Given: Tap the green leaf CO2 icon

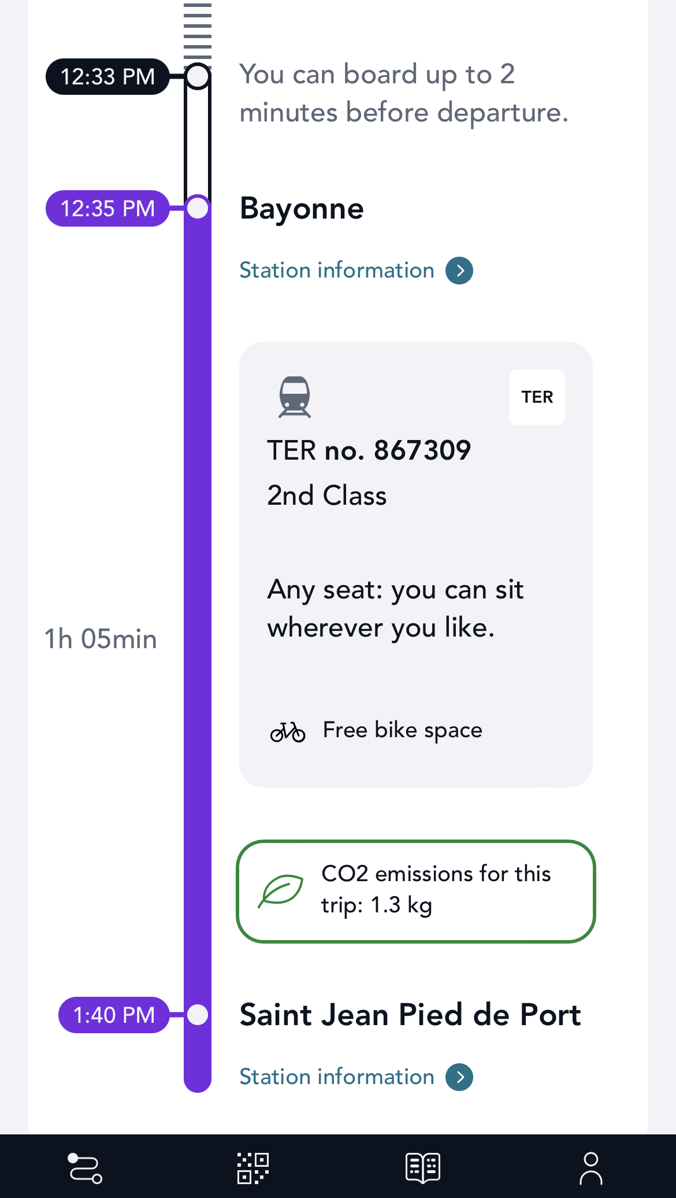Looking at the screenshot, I should tap(281, 891).
